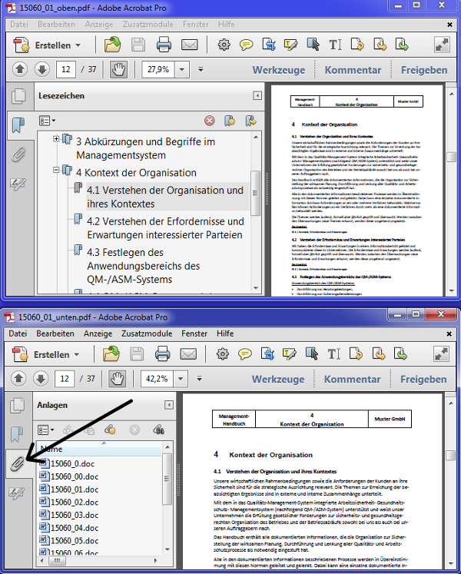Open the Fenster menu in the lower window
The image size is (461, 574).
[194, 333]
